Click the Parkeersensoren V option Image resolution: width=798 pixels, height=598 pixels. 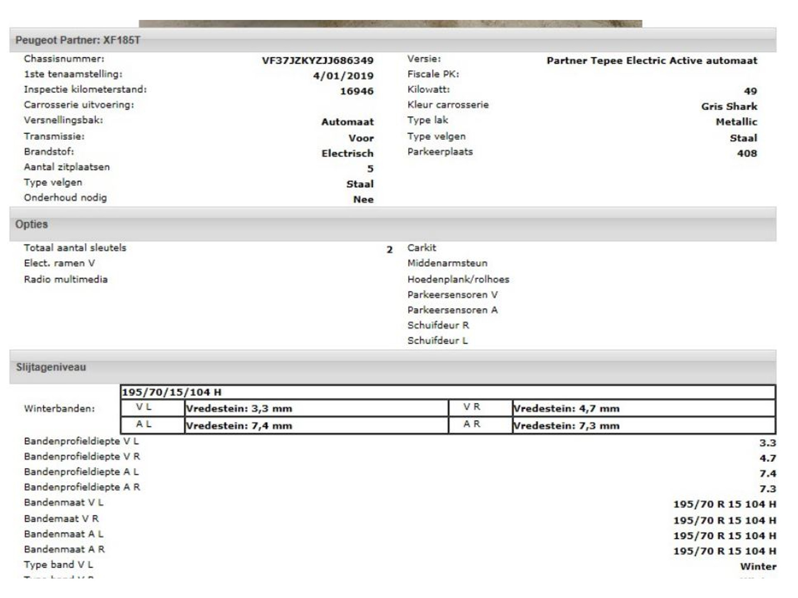point(452,294)
